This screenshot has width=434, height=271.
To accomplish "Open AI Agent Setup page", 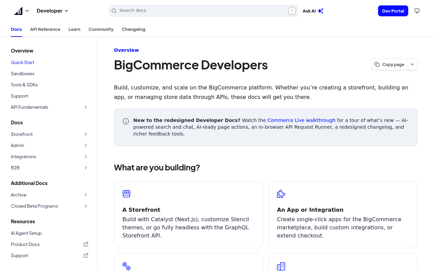I will coord(26,233).
